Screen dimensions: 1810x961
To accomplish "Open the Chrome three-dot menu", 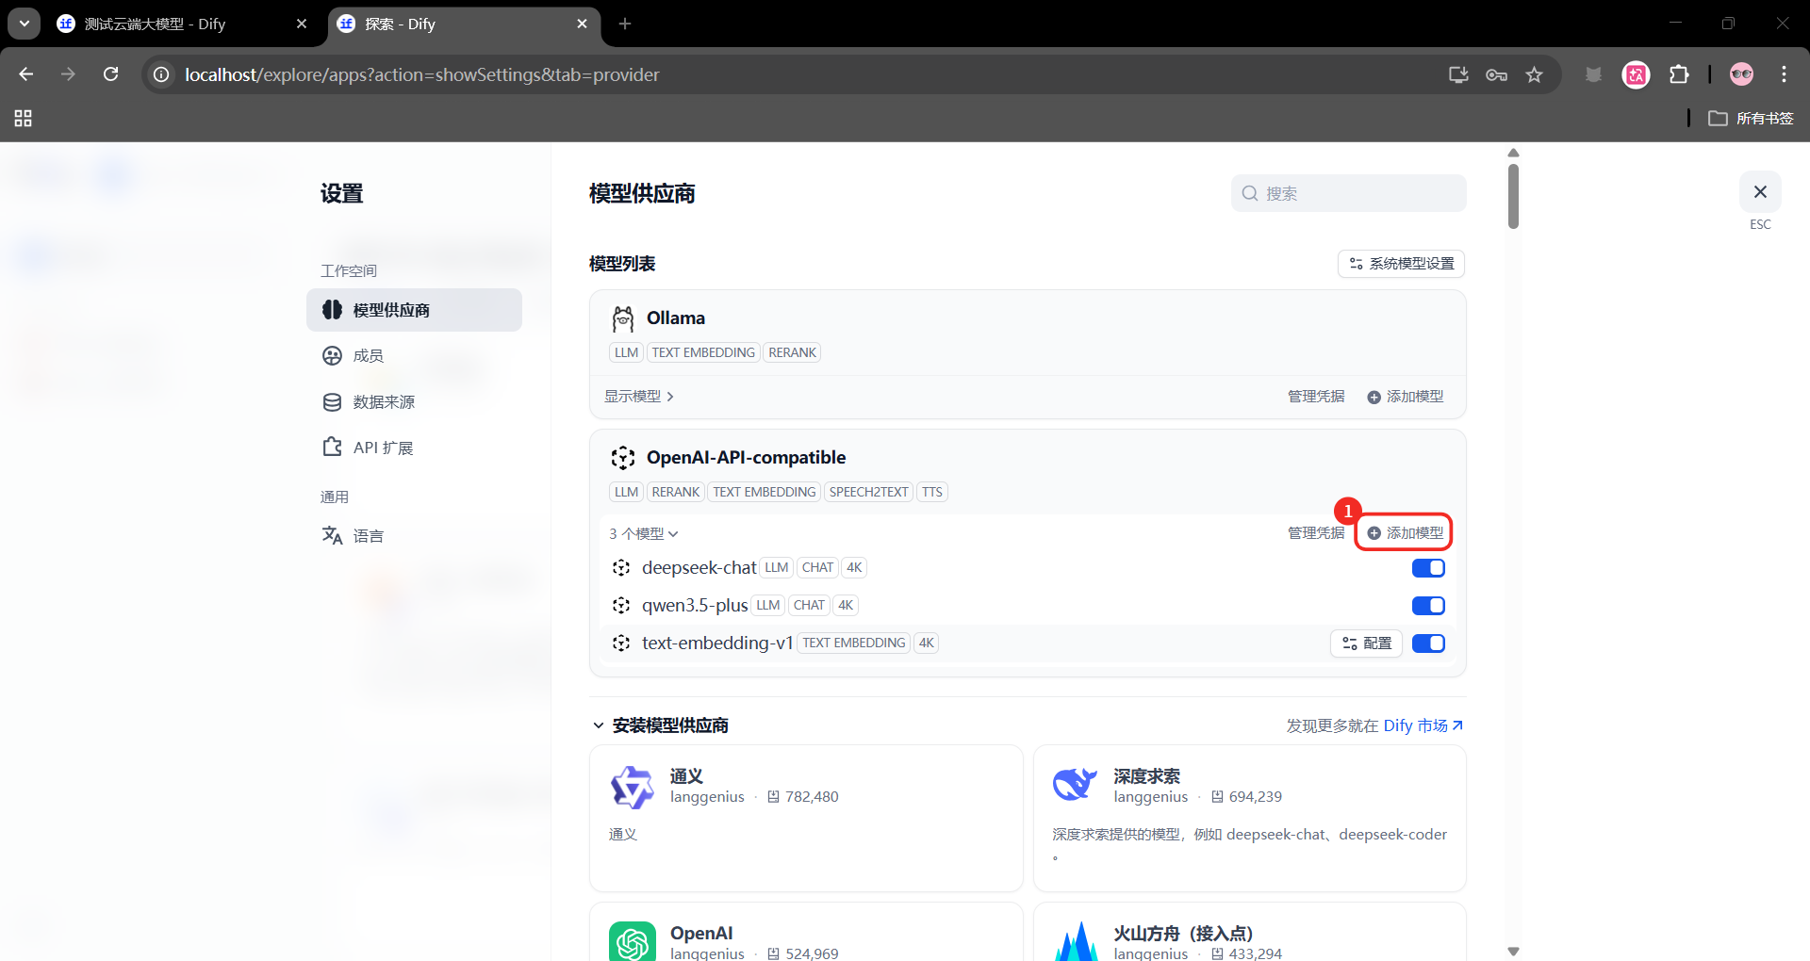I will point(1784,74).
